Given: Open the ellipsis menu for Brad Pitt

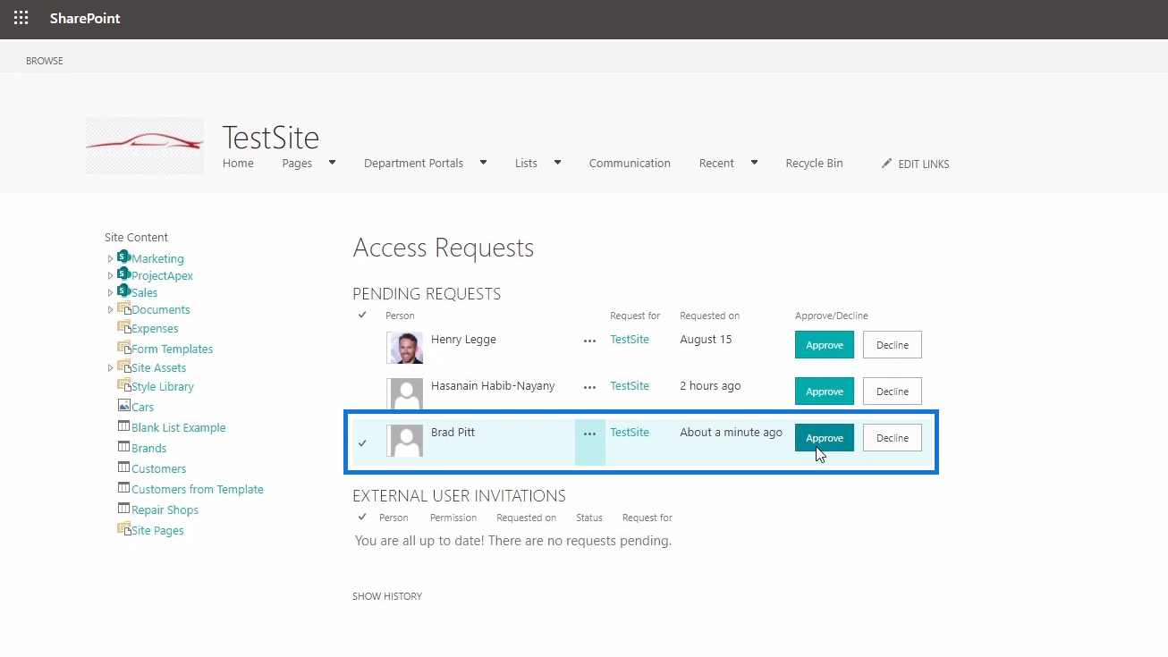Looking at the screenshot, I should click(x=589, y=434).
